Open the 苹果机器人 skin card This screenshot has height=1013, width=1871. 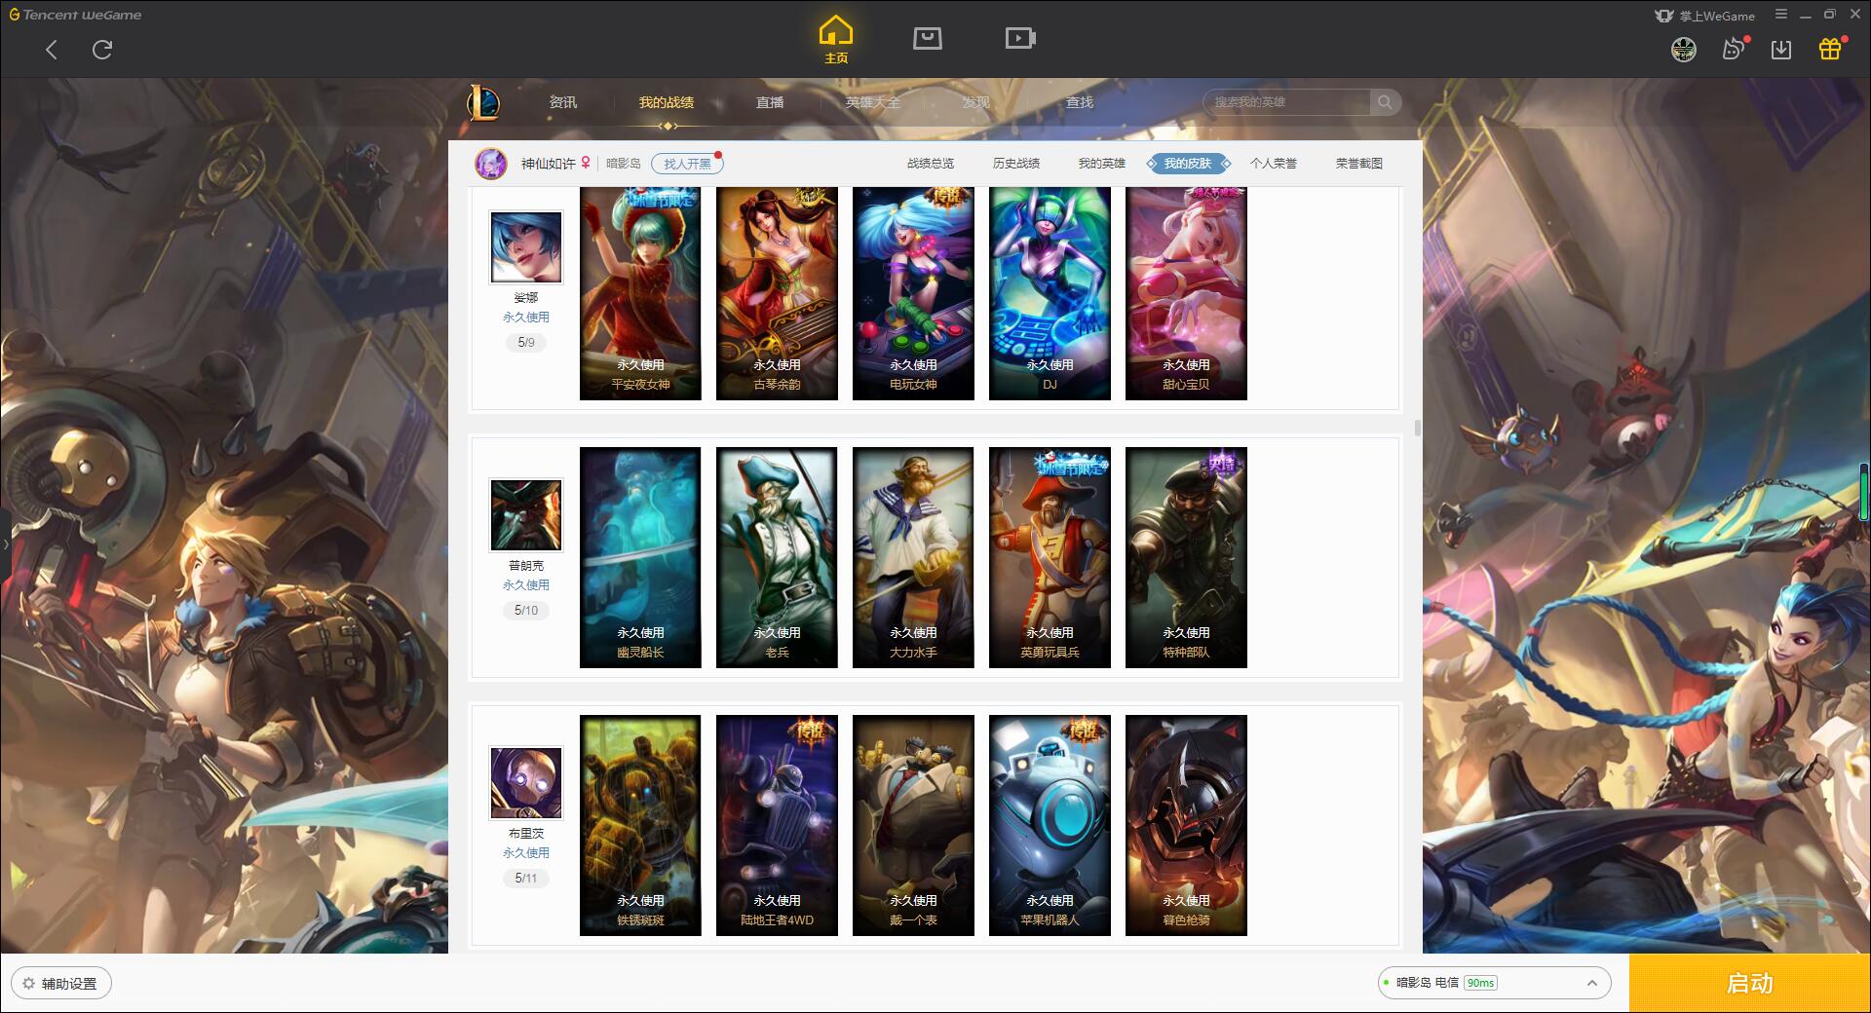pos(1050,825)
